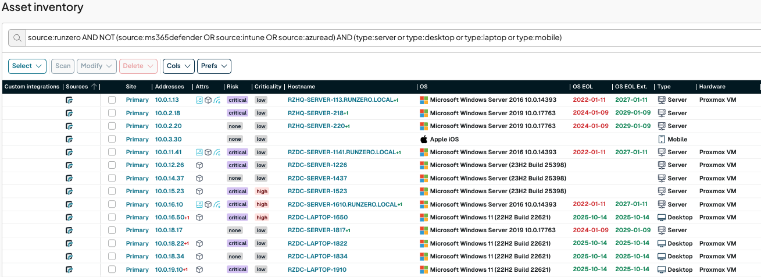Click OS EOL Ext. date 2027-01-11 for 10.0.1.13

pyautogui.click(x=631, y=100)
